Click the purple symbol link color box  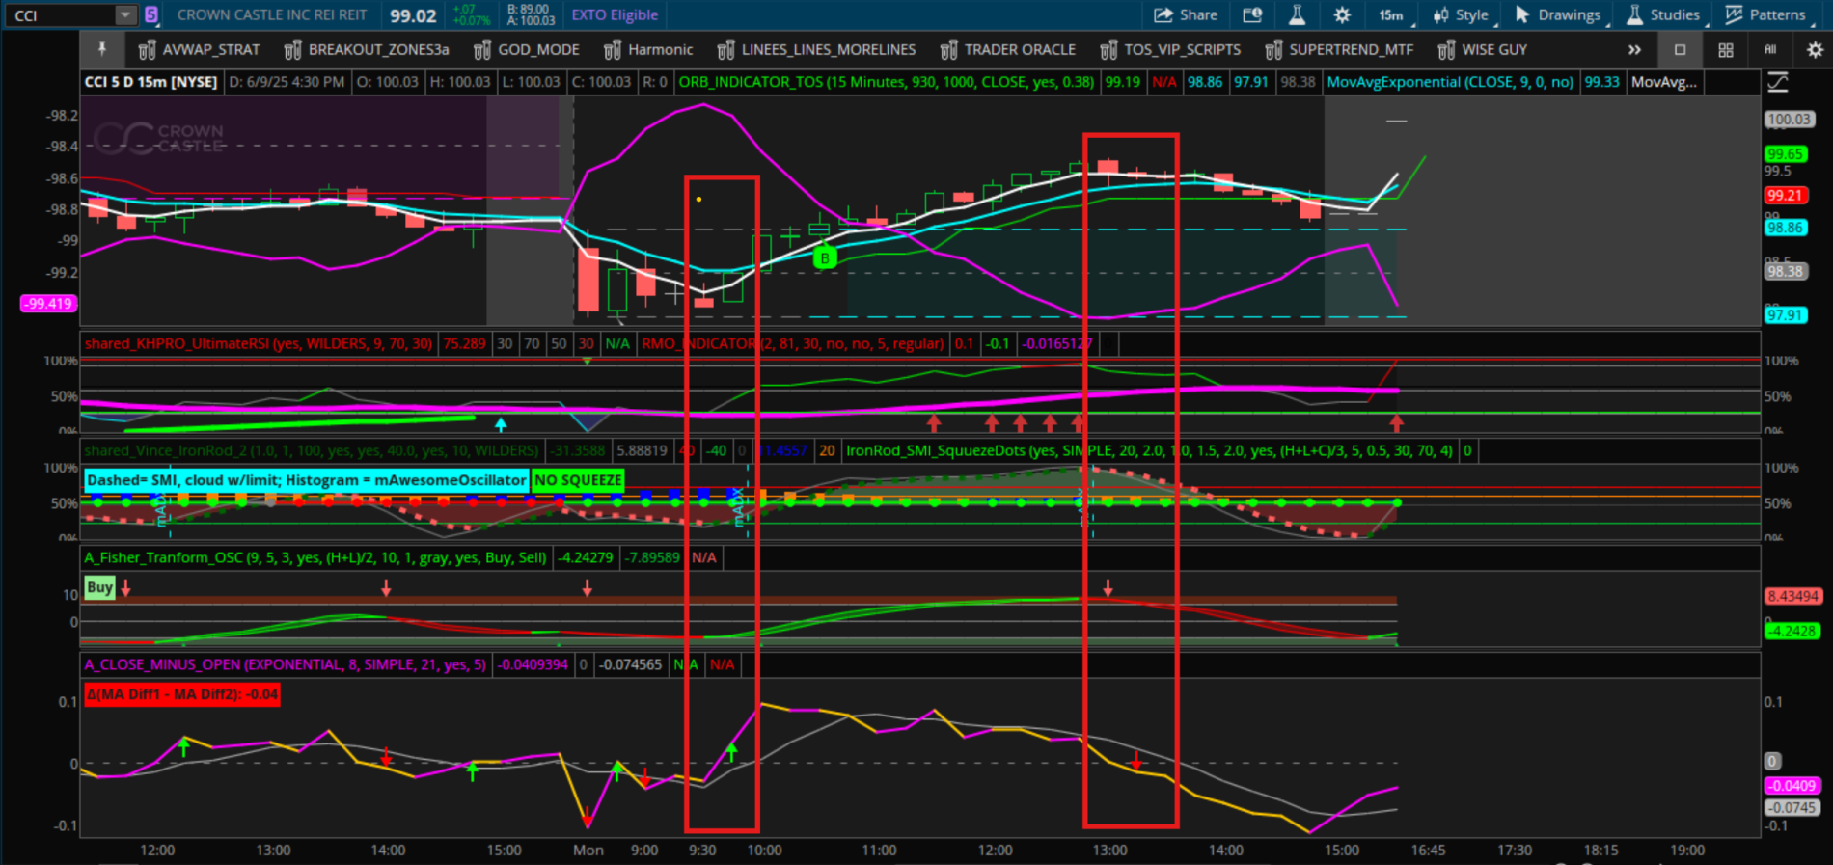(151, 14)
